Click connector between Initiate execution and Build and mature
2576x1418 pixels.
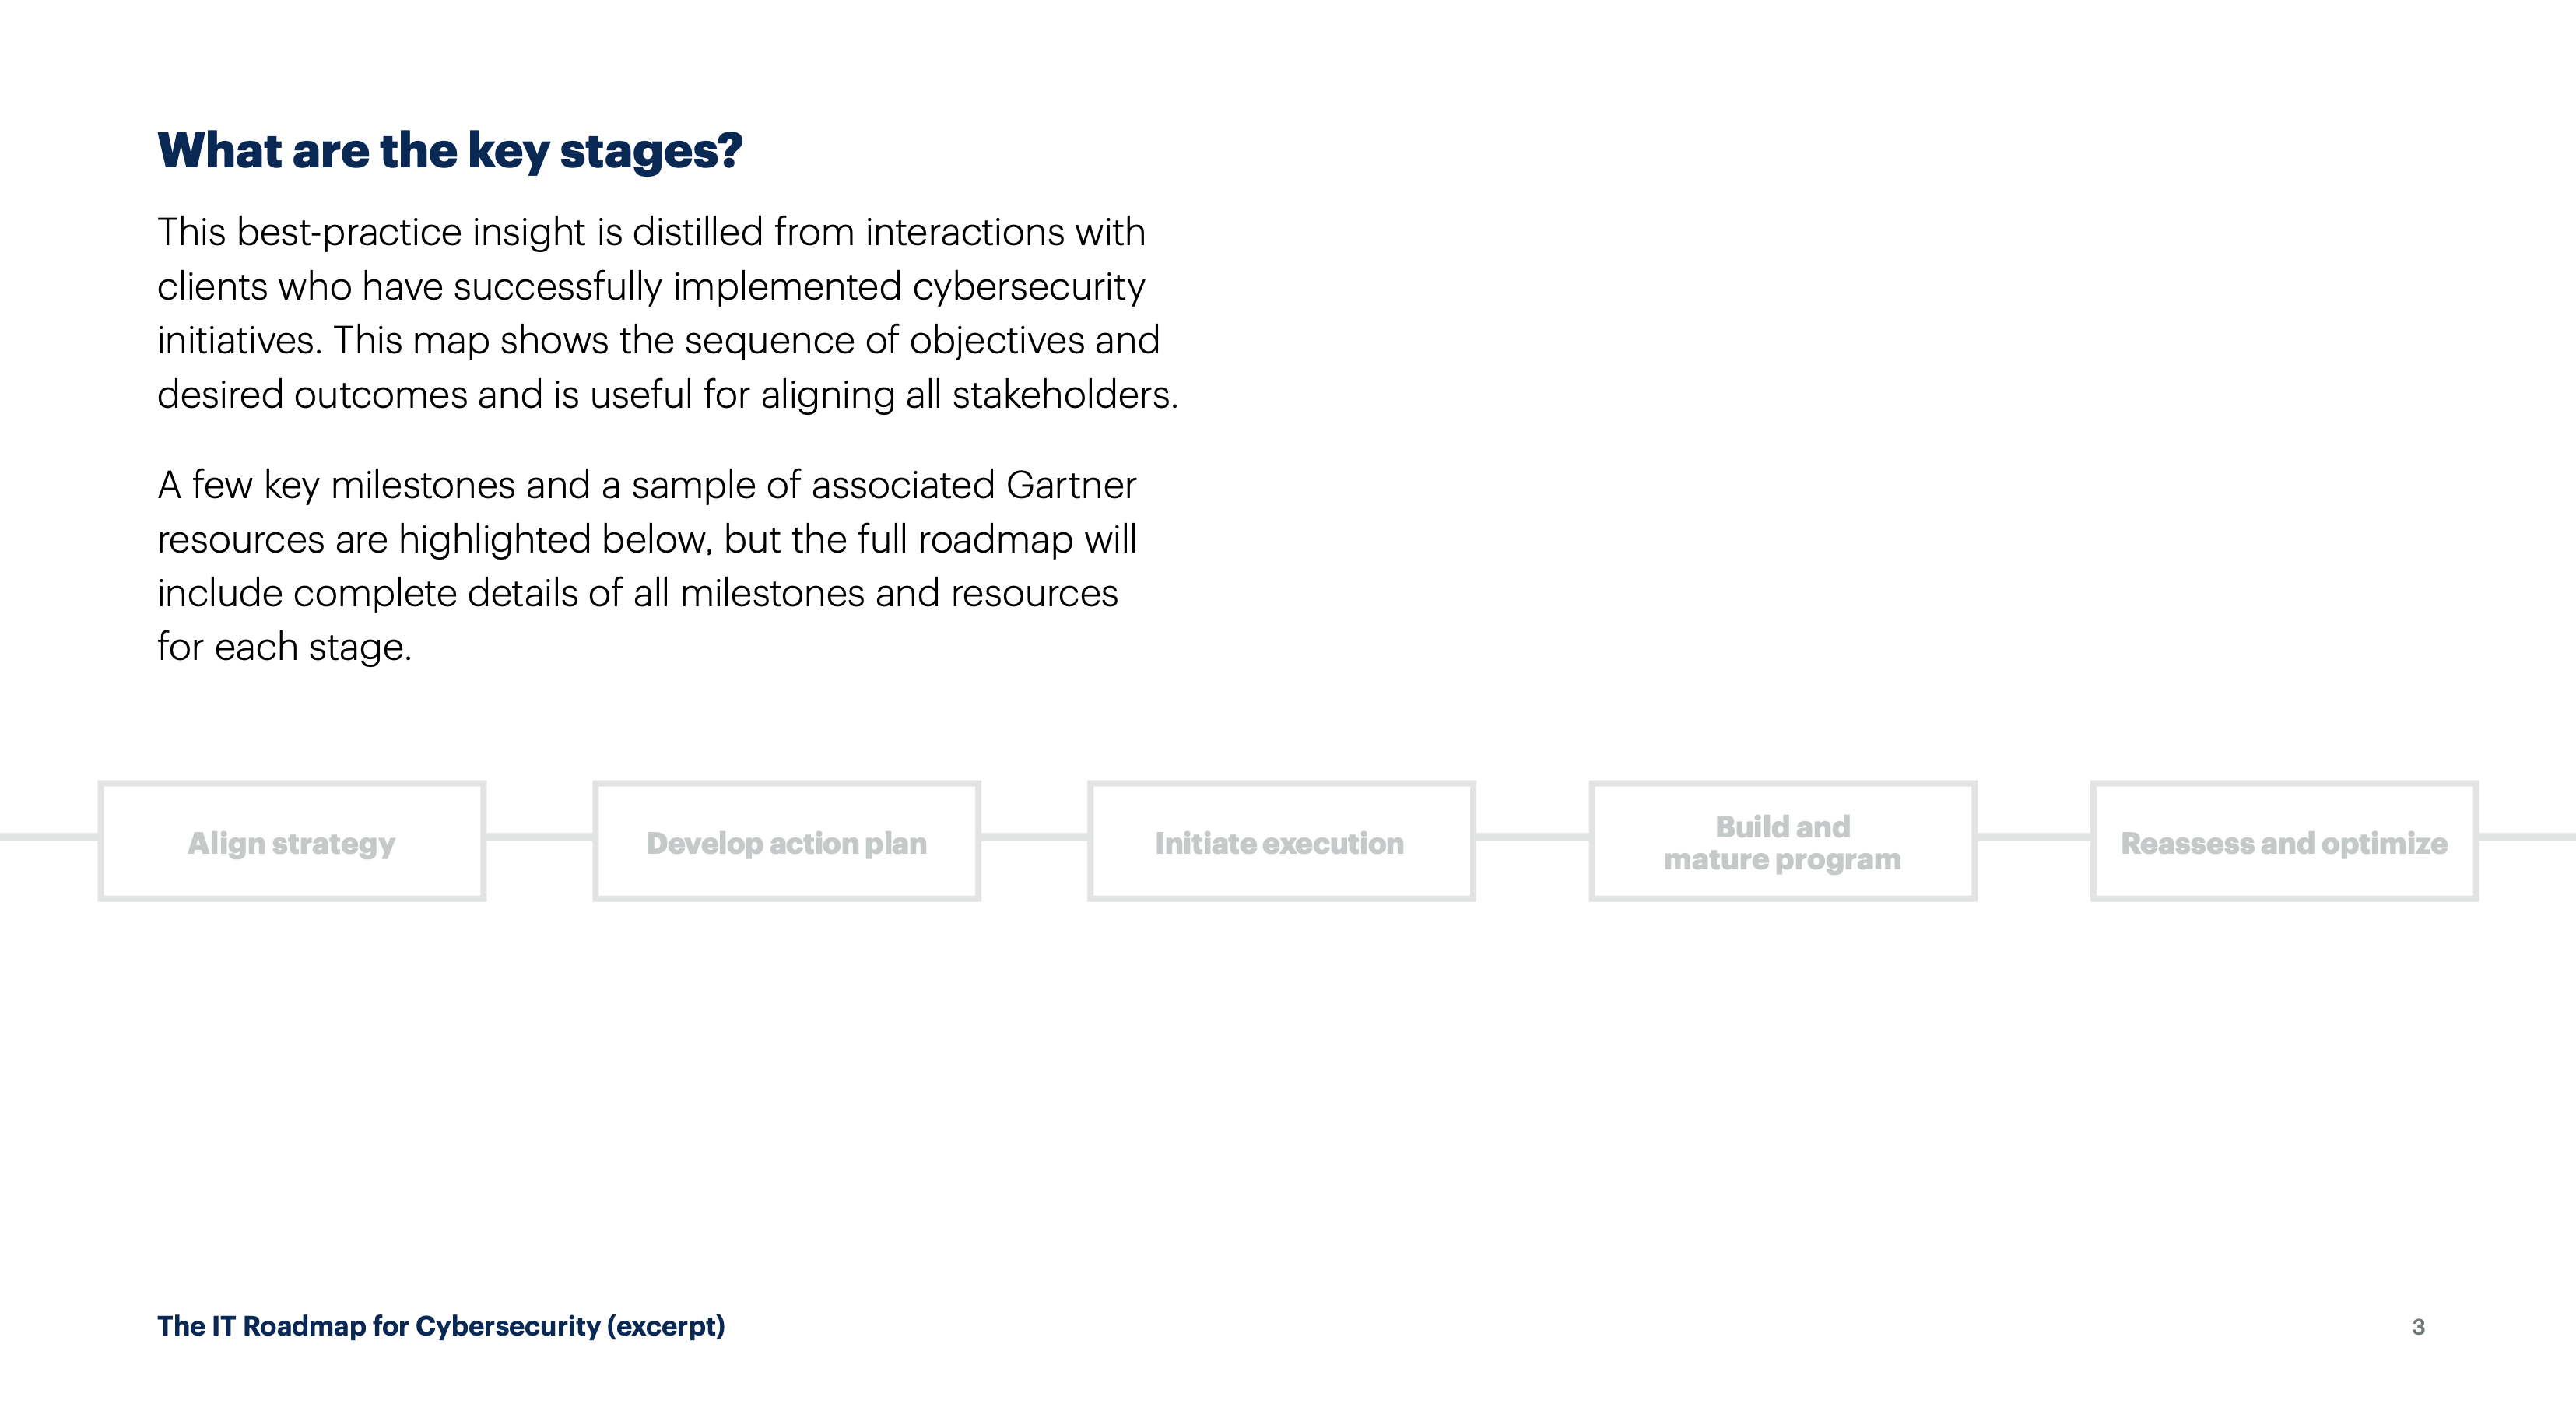pos(1532,837)
